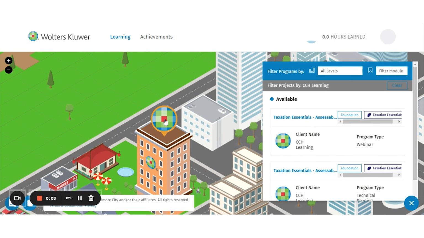Click the Wolters Kluwer map pin marker
This screenshot has height=238, width=424.
point(164,119)
